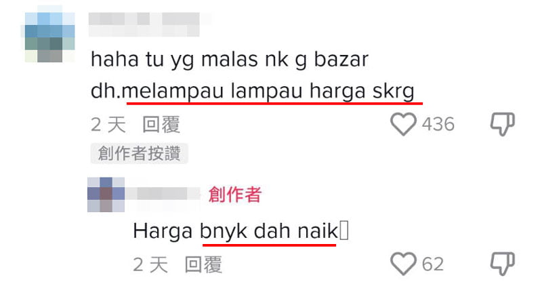Dislike the 'Harga bnyk dah naik' reply
Screen dimensions: 542x284
click(x=503, y=264)
